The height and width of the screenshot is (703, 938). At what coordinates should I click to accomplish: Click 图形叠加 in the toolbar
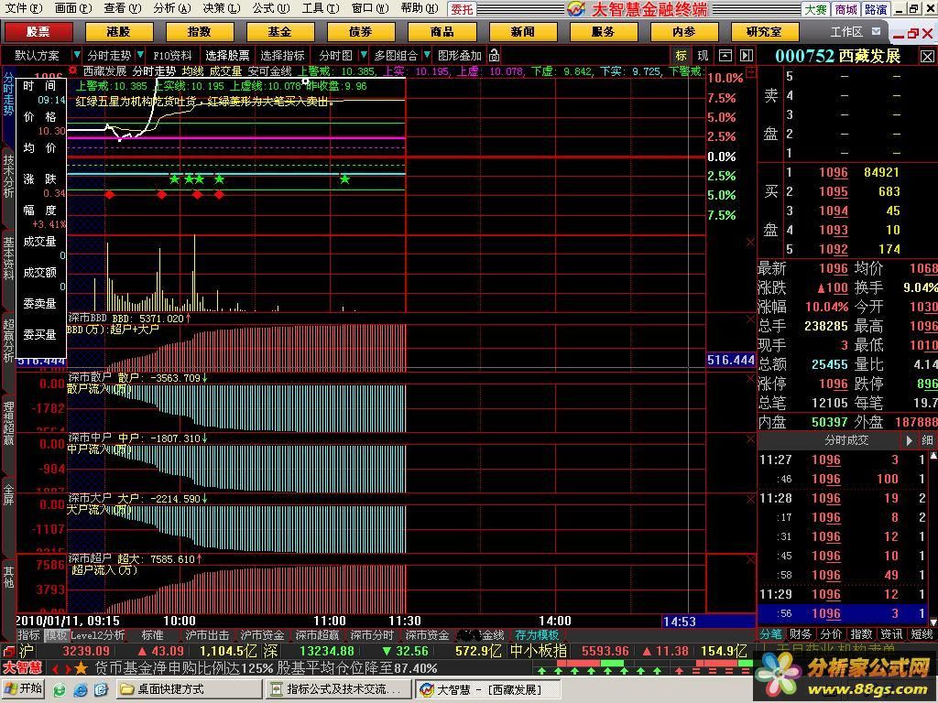tap(460, 56)
